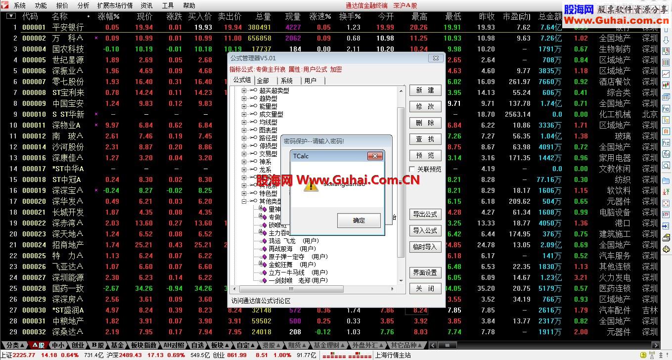Click the tree scrollbar down arrow
672x360 pixels.
(401, 280)
